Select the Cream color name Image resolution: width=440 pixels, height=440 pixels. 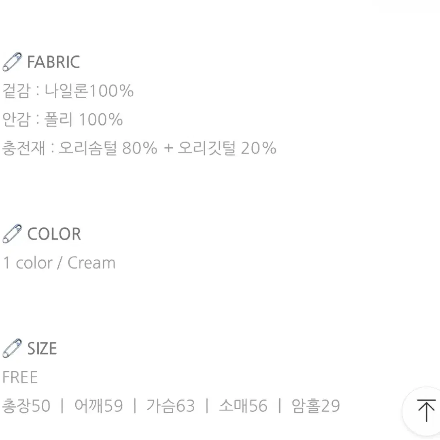(91, 263)
